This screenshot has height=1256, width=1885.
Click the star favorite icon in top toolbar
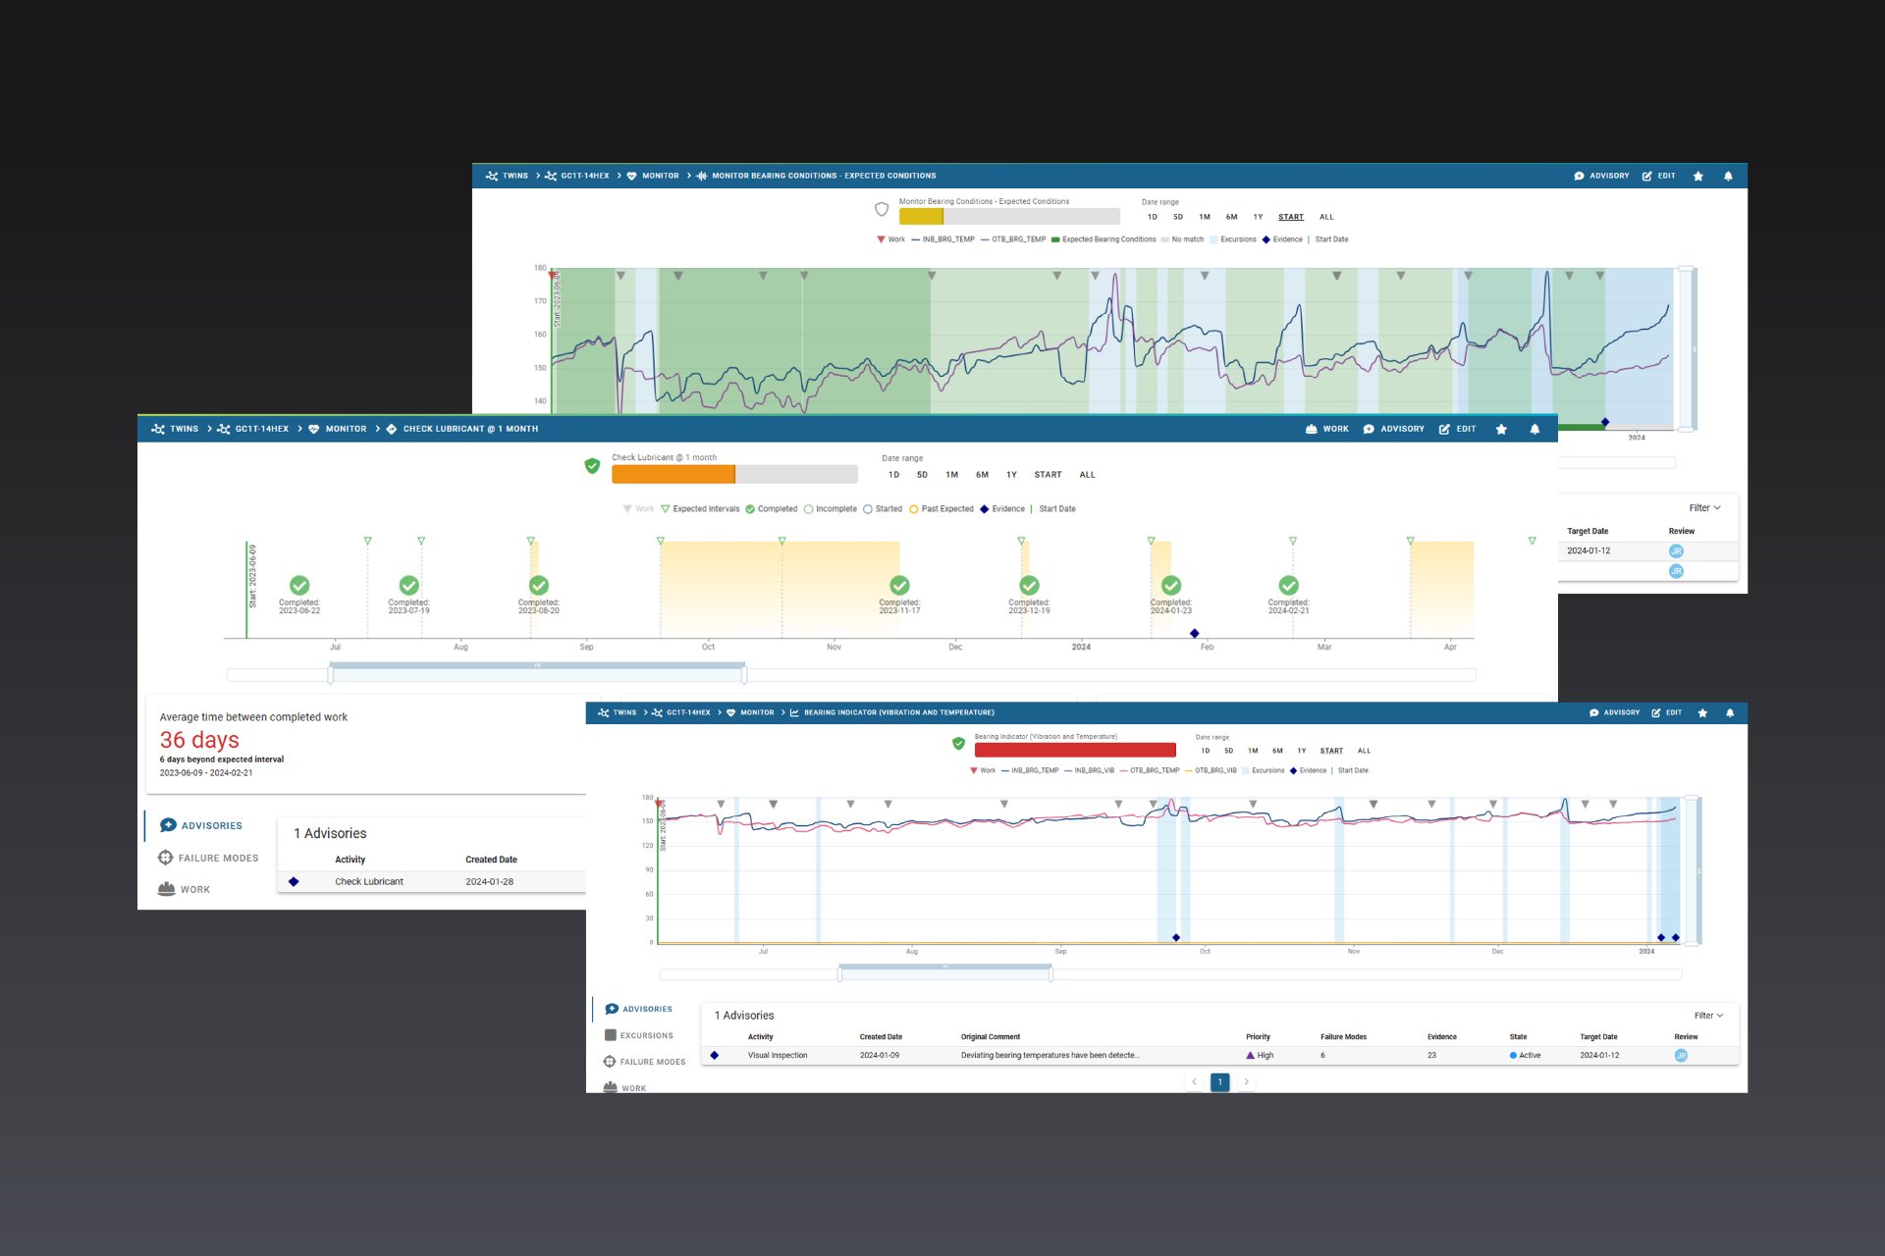[1702, 712]
